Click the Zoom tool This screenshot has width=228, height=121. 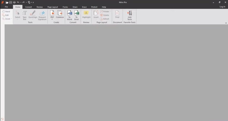(6, 19)
